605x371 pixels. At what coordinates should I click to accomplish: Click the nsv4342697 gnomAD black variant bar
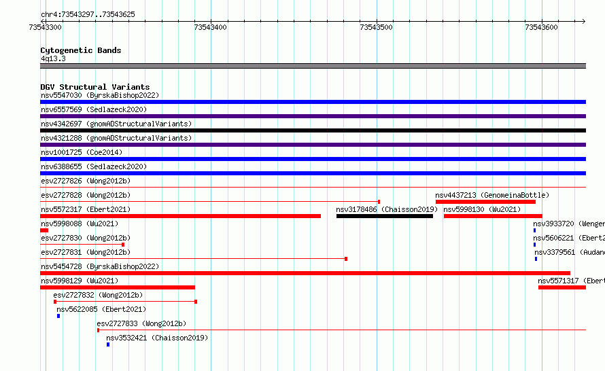coord(313,130)
